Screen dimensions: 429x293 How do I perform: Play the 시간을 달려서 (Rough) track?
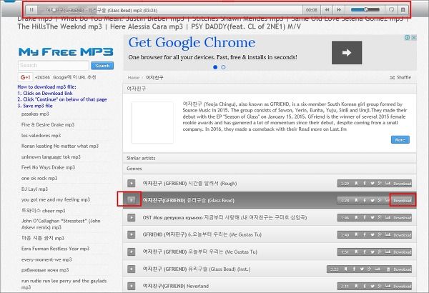pos(132,183)
